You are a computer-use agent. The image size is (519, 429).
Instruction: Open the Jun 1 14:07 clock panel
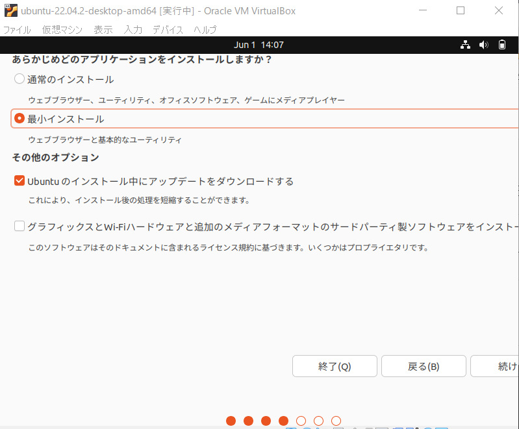[259, 45]
